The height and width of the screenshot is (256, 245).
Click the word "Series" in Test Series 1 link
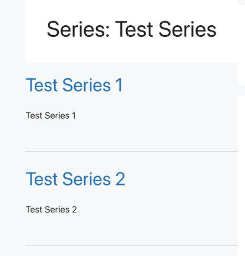[x=87, y=85]
